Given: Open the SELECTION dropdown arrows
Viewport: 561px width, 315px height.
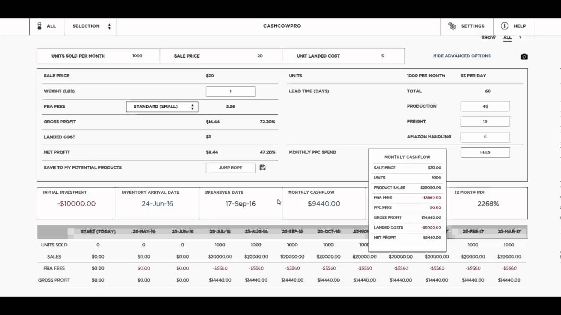Looking at the screenshot, I should 109,26.
